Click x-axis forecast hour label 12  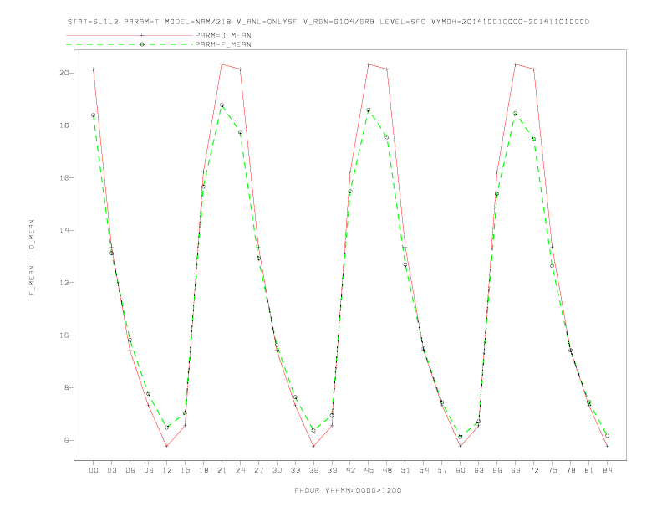coord(167,470)
